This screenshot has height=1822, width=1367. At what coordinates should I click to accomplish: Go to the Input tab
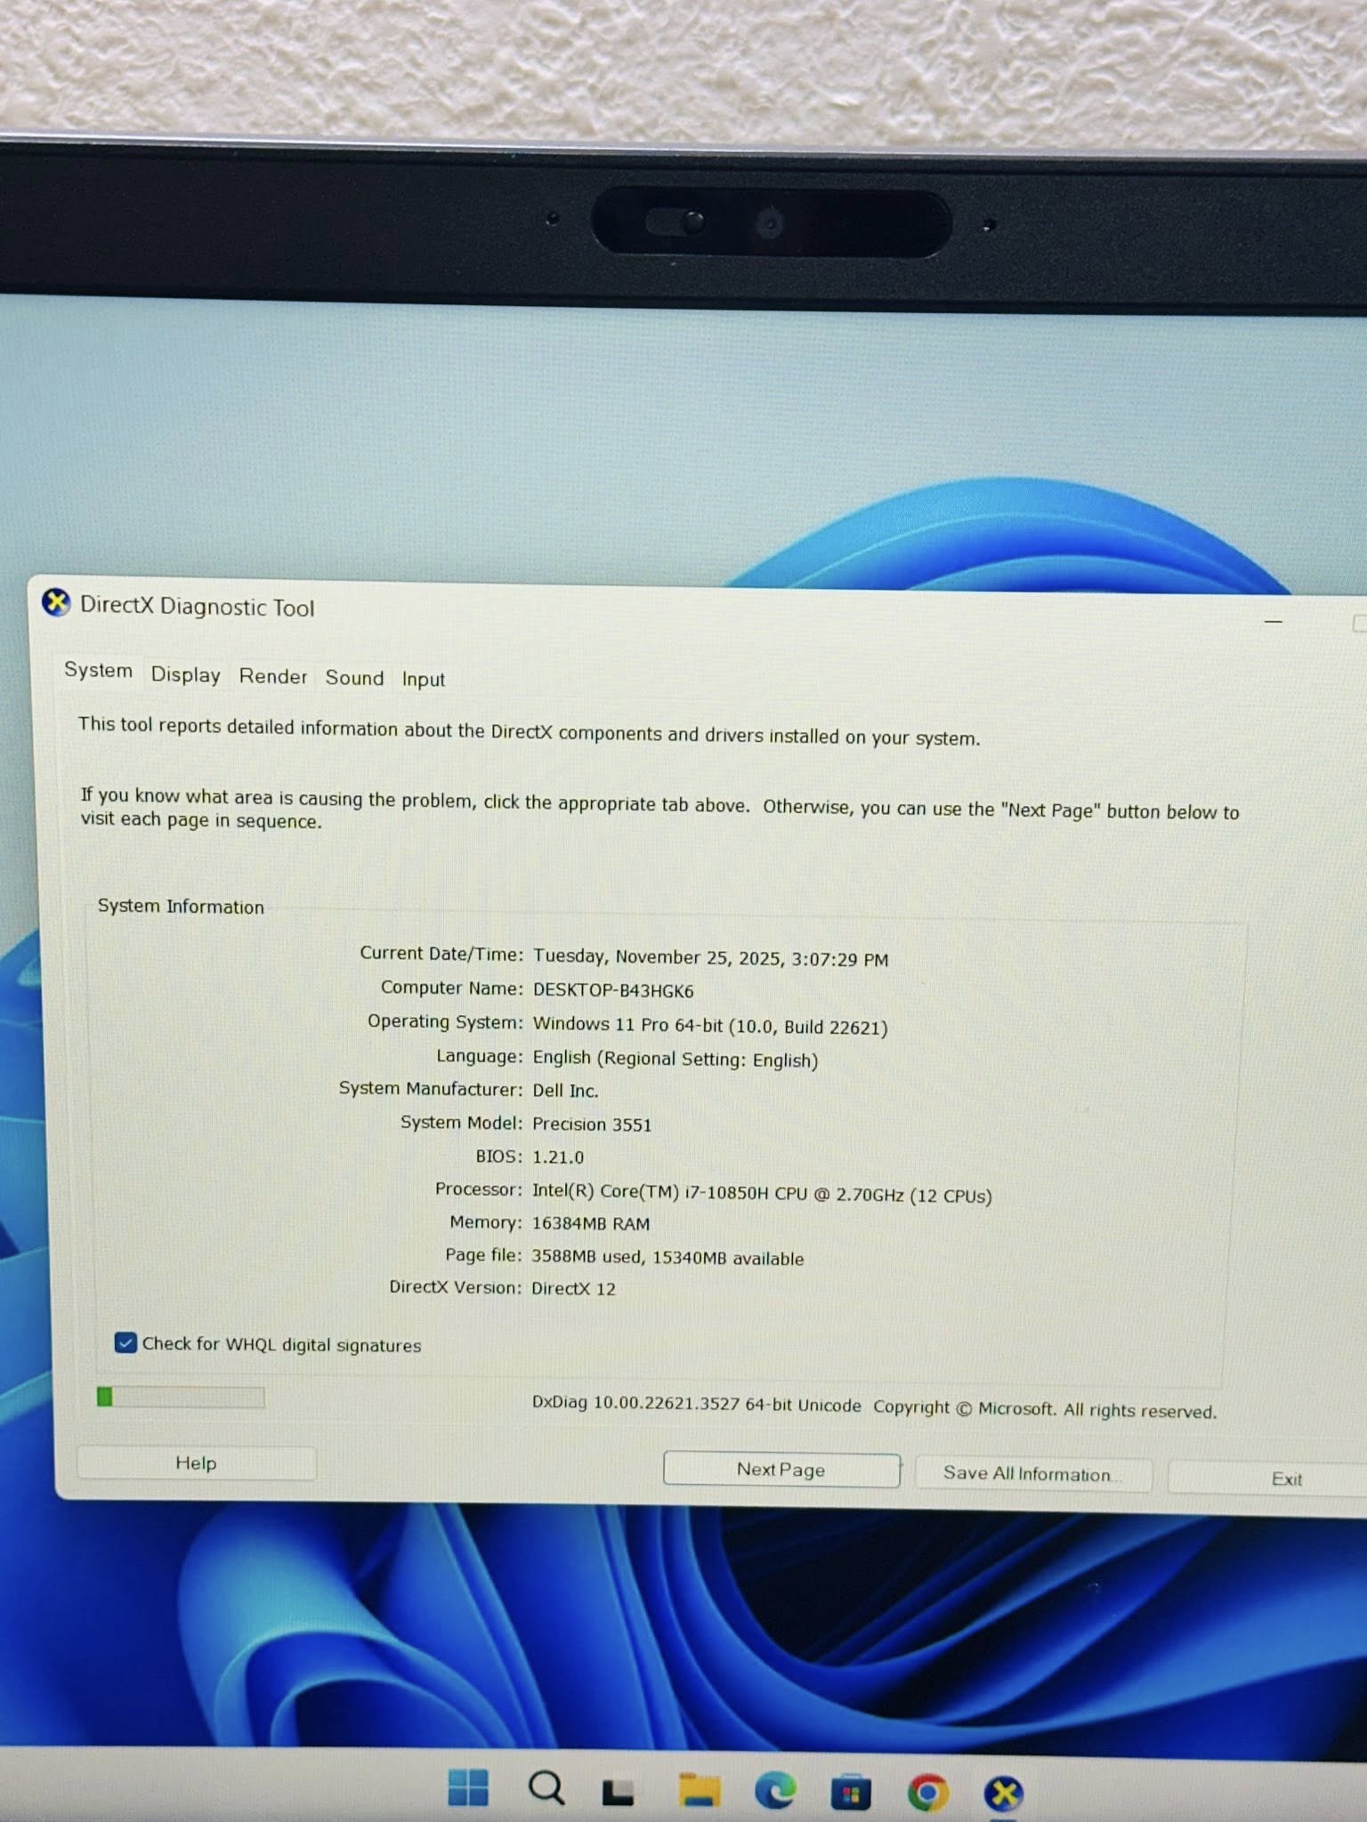pos(423,680)
